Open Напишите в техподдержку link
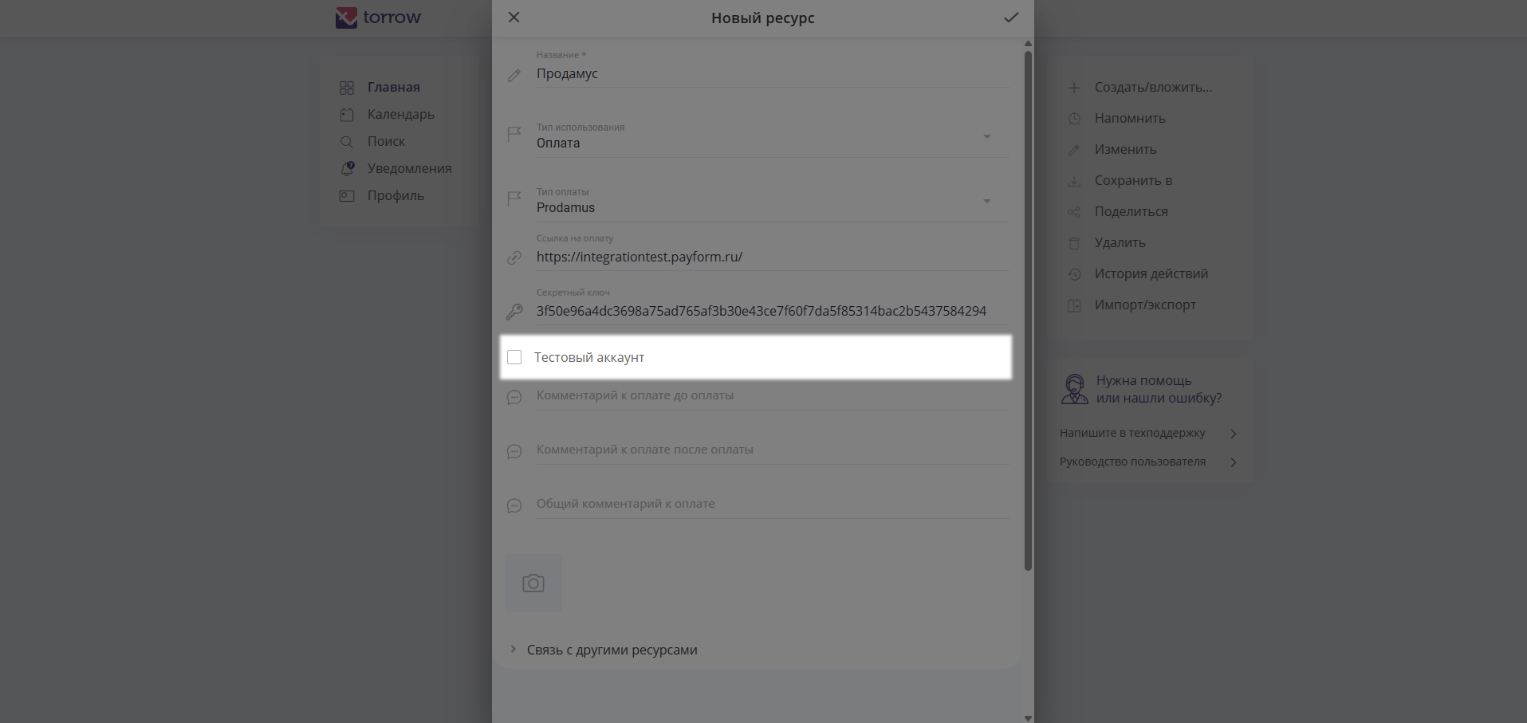The width and height of the screenshot is (1527, 723). pyautogui.click(x=1132, y=433)
